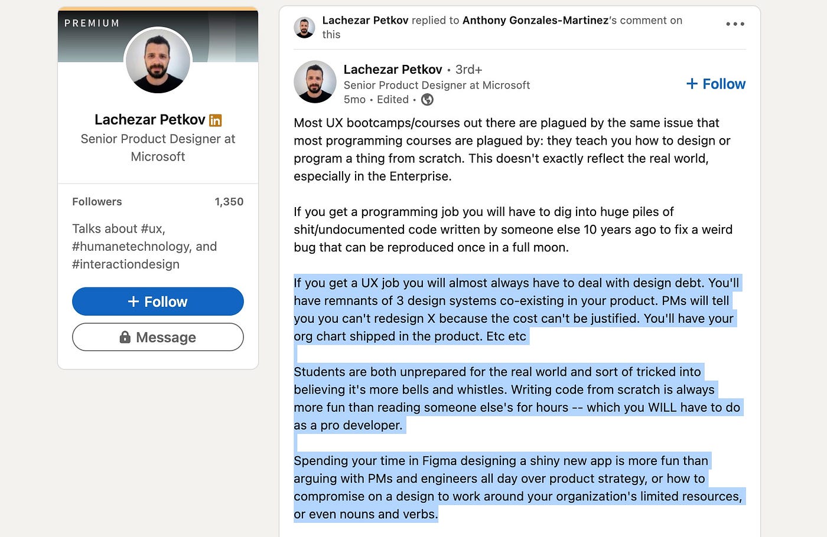
Task: Click the PREMIUM badge on the profile card
Action: (92, 23)
